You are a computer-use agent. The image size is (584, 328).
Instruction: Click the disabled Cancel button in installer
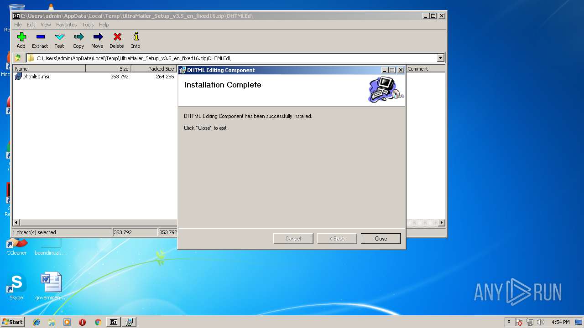(x=293, y=239)
